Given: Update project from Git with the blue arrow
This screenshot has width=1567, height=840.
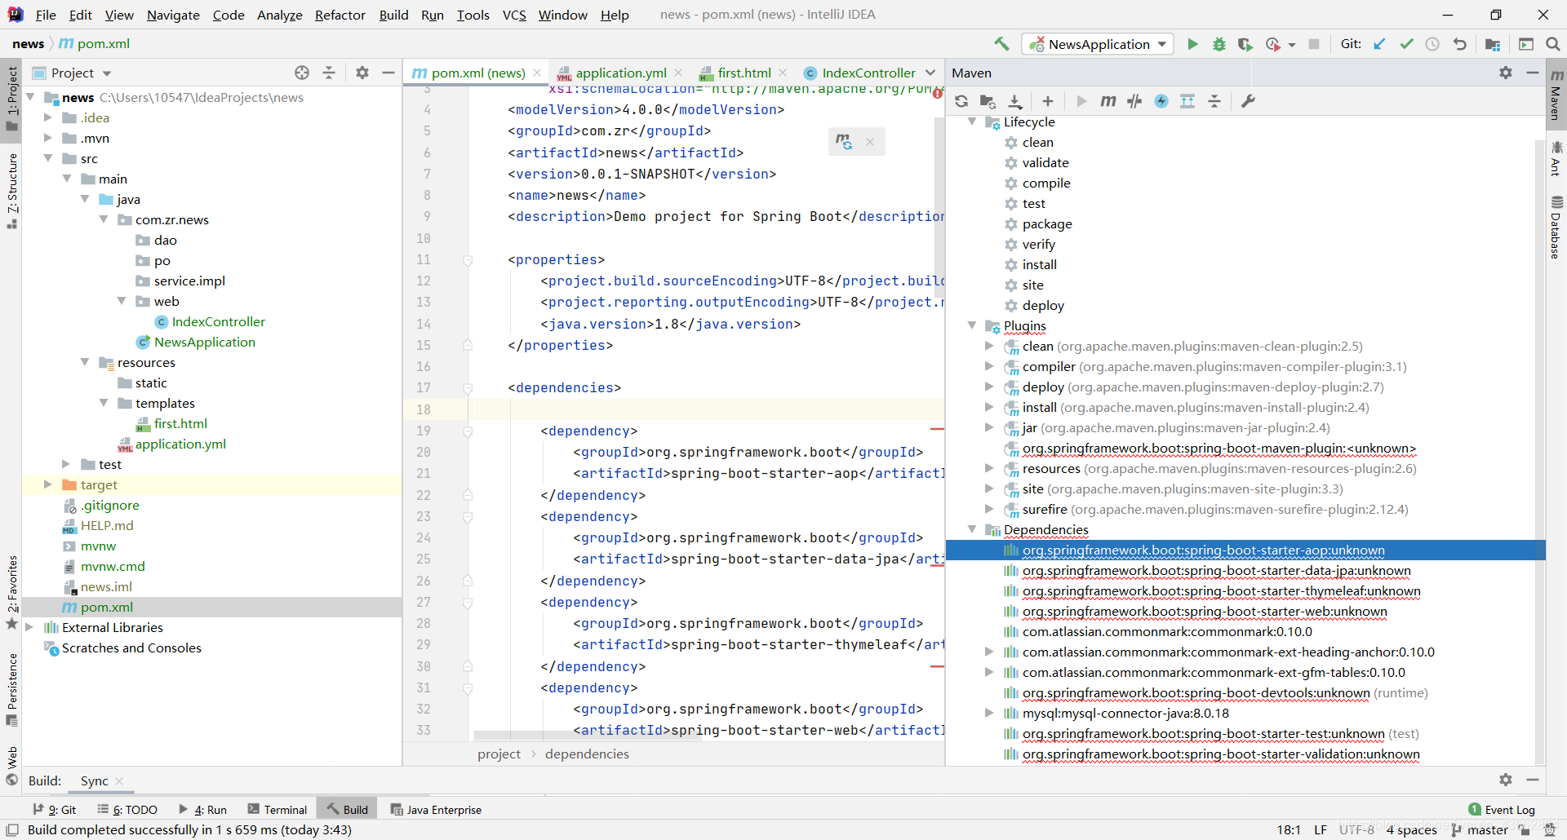Looking at the screenshot, I should (x=1379, y=44).
